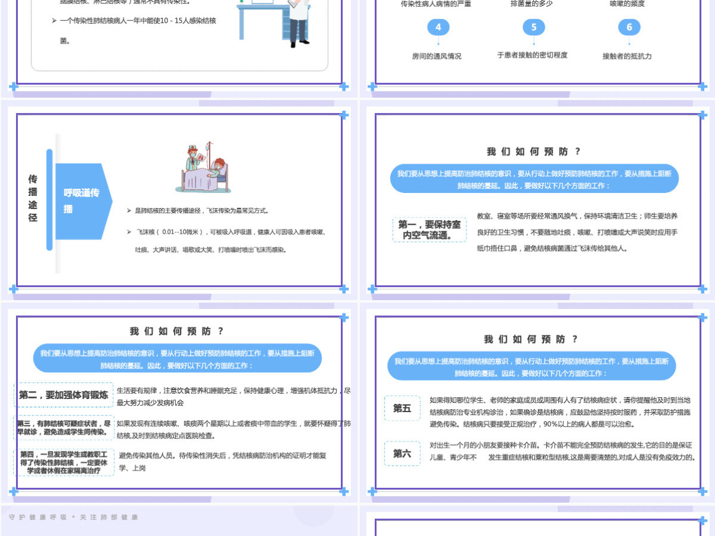Select bullet starting 飞沫核（0.01--10微米）
Image resolution: width=715 pixels, height=536 pixels.
(226, 241)
